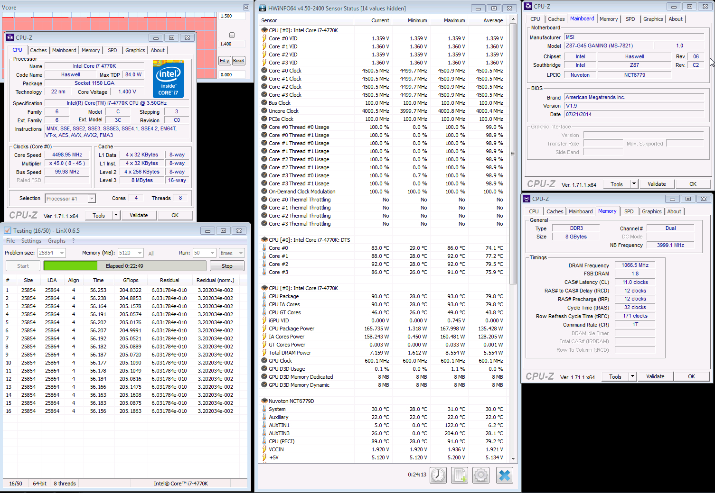
Task: Click the lightning icon beside CPU Package Power
Action: (264, 329)
